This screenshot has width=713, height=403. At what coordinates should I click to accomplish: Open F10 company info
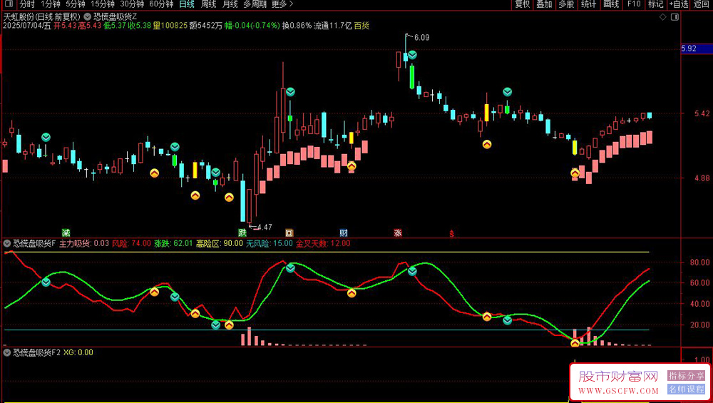coord(634,4)
